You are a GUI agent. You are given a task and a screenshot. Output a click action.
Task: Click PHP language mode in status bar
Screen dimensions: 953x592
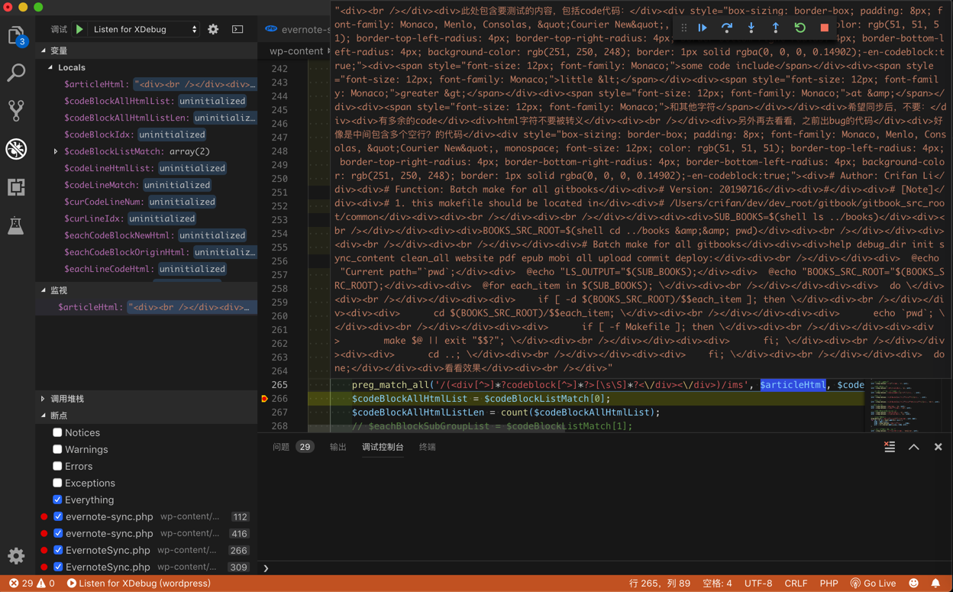click(x=829, y=583)
